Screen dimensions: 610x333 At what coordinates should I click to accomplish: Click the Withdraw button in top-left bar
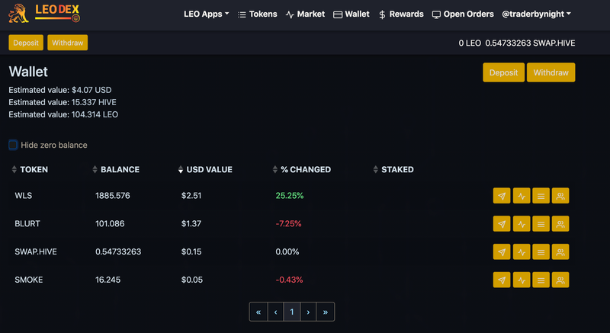67,43
